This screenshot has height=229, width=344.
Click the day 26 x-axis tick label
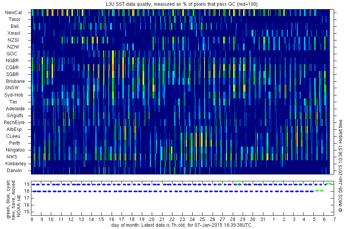[x=213, y=219]
